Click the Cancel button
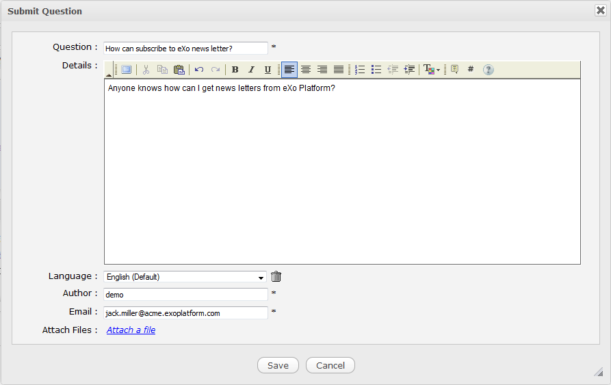611x385 pixels. (x=330, y=365)
